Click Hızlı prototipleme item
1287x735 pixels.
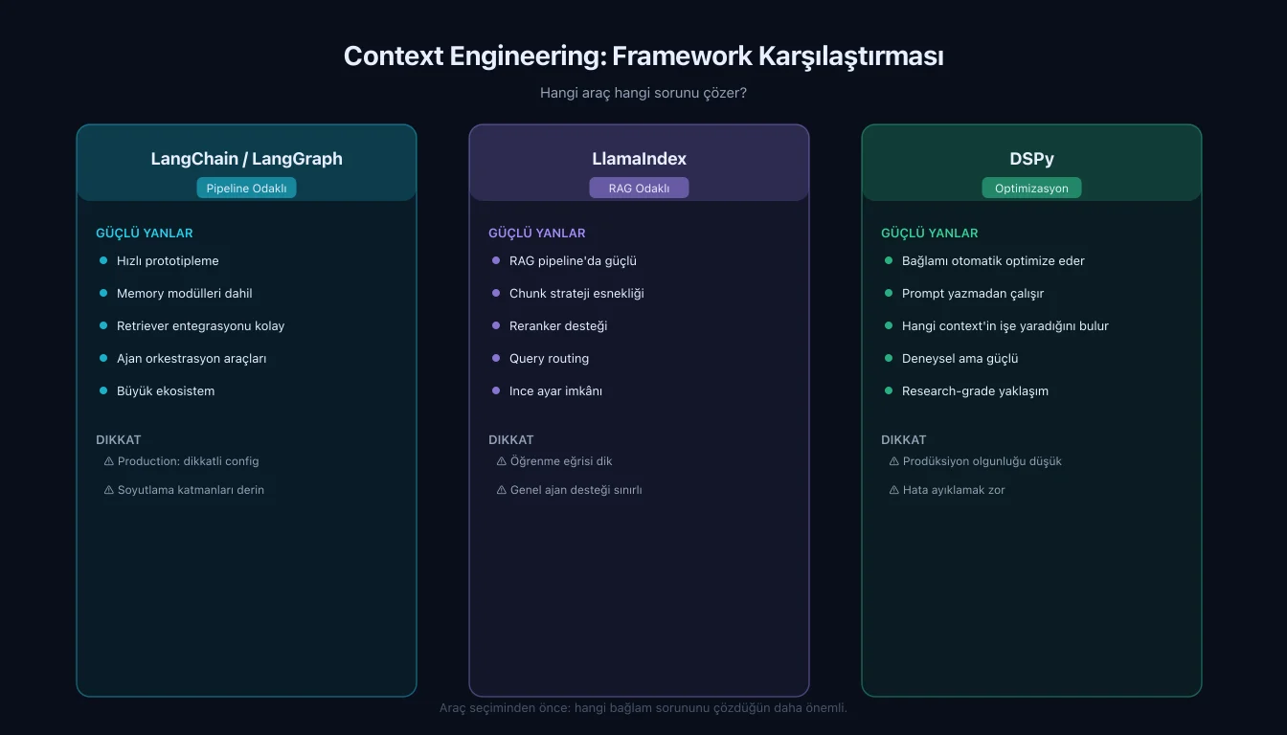coord(168,261)
